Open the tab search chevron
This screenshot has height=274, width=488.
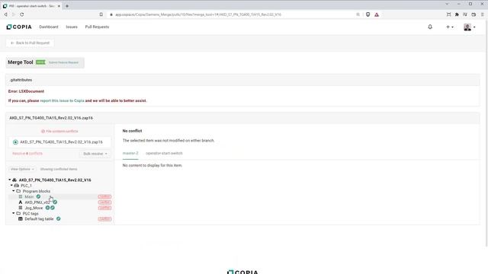pyautogui.click(x=448, y=4)
